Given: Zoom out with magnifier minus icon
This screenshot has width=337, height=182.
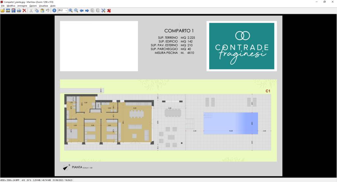Looking at the screenshot, I should pos(76,11).
